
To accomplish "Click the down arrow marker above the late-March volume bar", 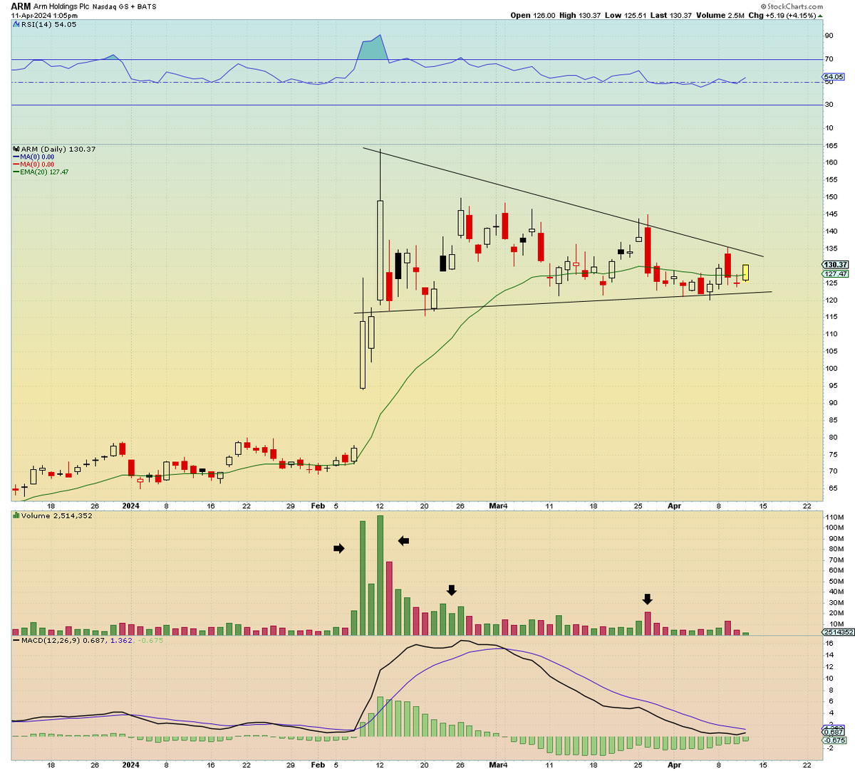I will 647,599.
